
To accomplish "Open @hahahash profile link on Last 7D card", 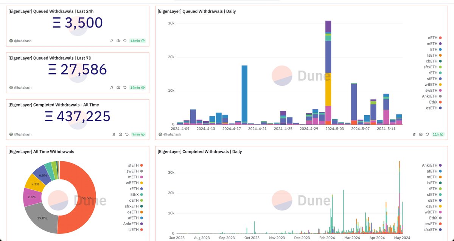I will tap(23, 88).
